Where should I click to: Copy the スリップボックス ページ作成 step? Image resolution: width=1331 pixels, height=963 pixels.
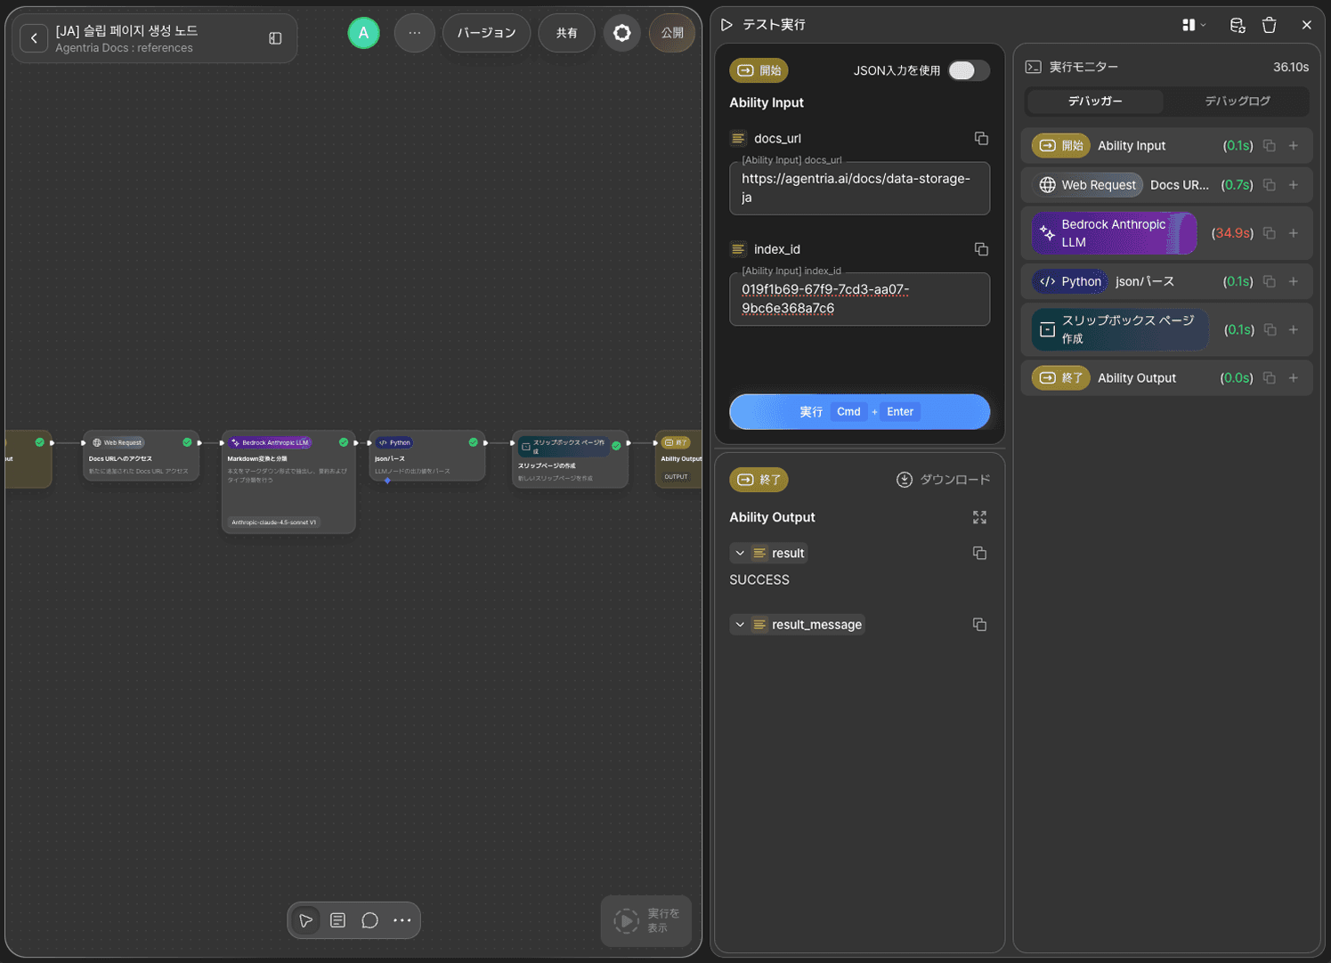[x=1270, y=329]
